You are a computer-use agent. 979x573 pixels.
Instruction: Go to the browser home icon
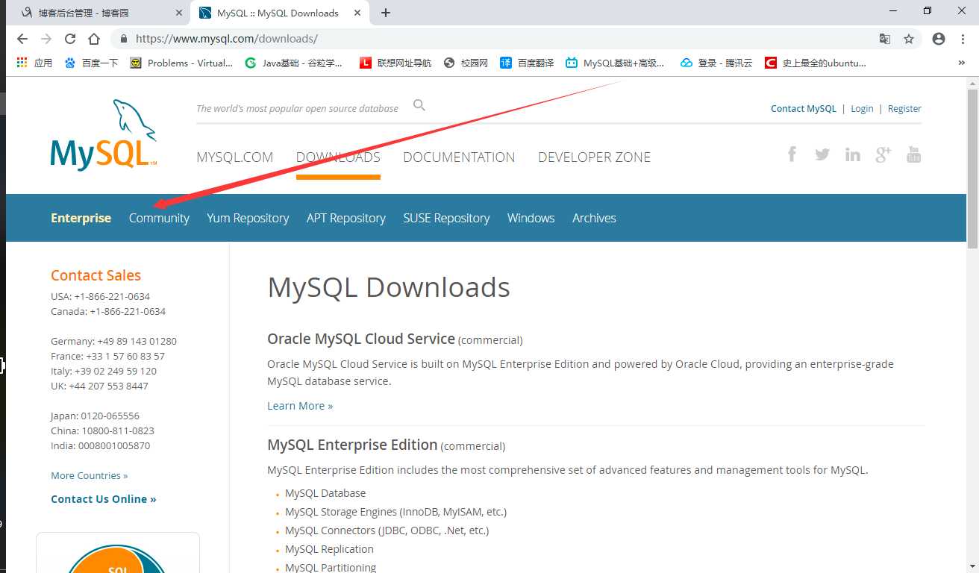pos(93,39)
